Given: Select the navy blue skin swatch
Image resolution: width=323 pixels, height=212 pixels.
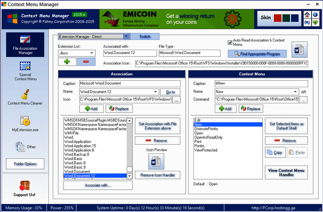Looking at the screenshot, I should point(295,18).
